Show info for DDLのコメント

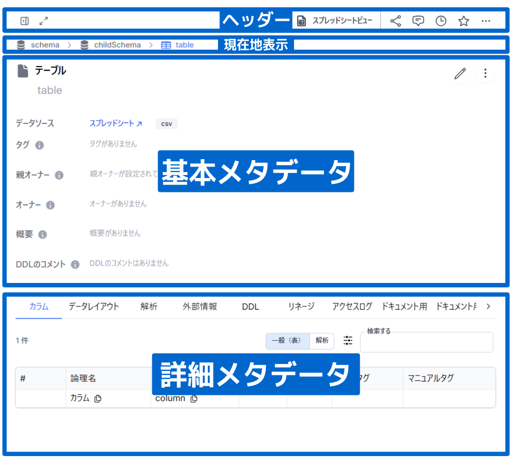pyautogui.click(x=75, y=264)
